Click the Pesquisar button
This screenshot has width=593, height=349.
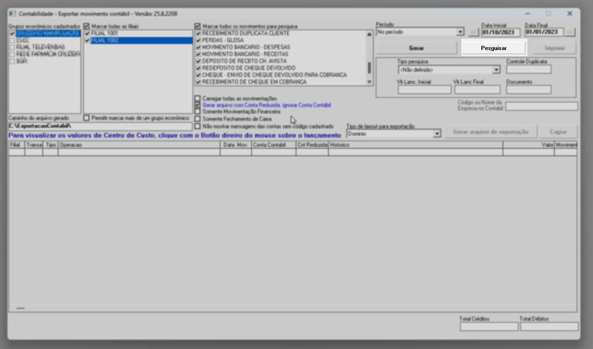[x=493, y=48]
